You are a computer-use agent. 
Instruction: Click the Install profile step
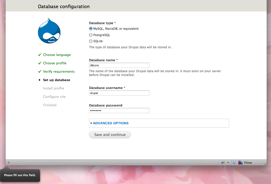(54, 88)
